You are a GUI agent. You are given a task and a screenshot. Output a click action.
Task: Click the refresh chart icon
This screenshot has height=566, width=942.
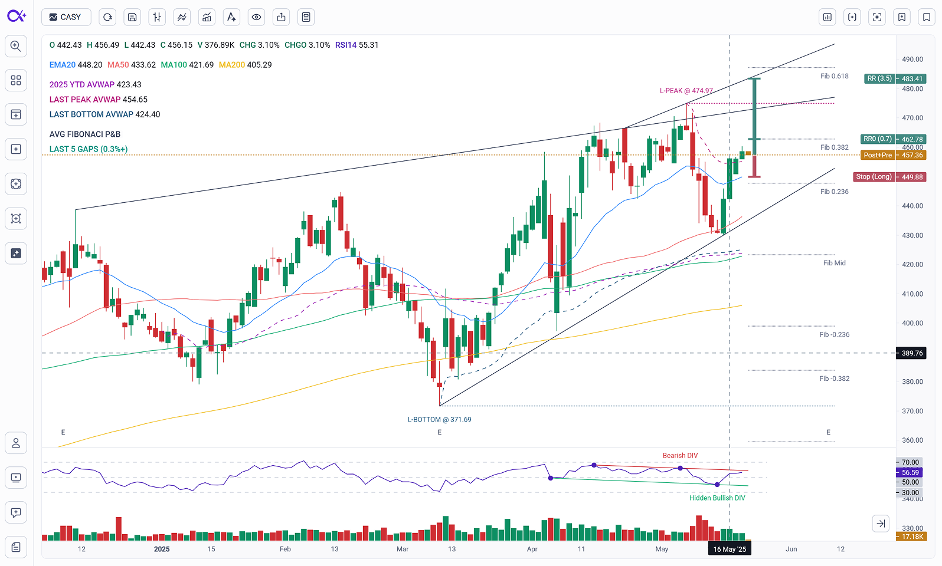[x=107, y=17]
